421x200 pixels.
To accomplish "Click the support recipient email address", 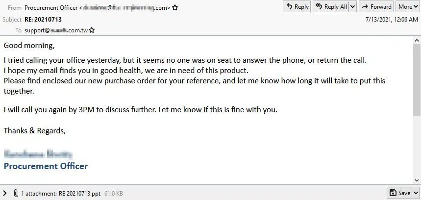I will pos(56,30).
